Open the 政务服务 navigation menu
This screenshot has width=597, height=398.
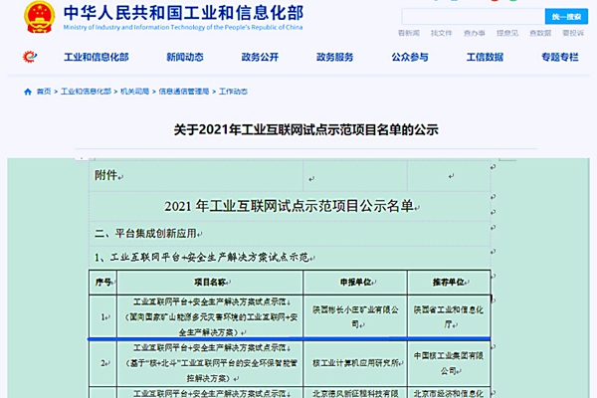pos(335,57)
